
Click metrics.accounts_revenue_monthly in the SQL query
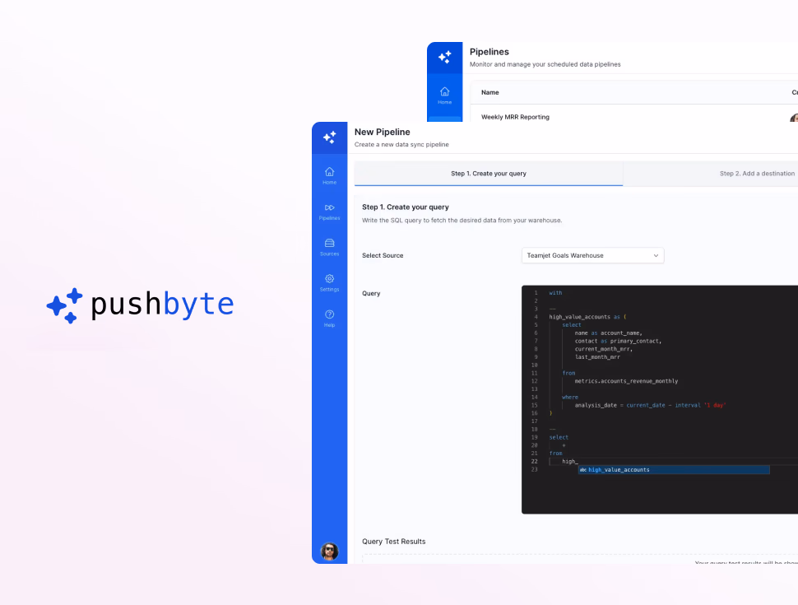626,381
